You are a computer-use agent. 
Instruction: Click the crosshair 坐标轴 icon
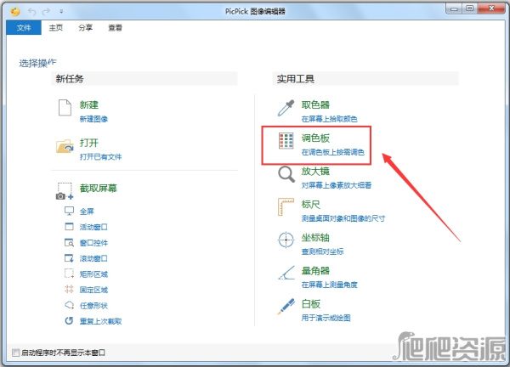click(286, 240)
